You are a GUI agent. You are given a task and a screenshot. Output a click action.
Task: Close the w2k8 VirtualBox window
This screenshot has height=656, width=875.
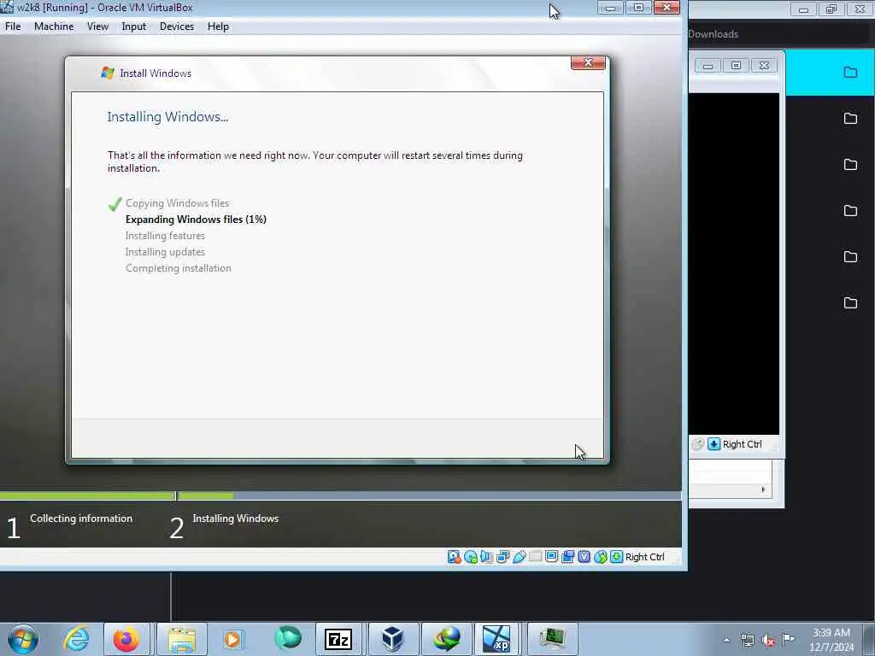(x=667, y=8)
